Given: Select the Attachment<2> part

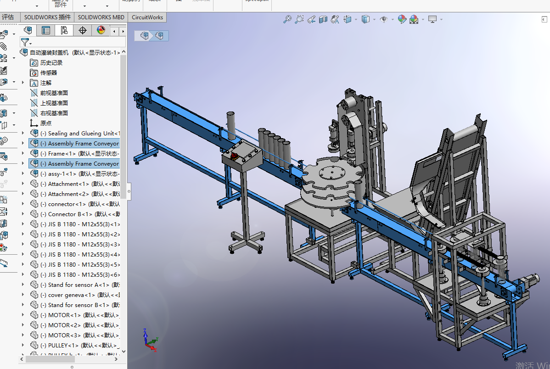Looking at the screenshot, I should click(x=75, y=194).
